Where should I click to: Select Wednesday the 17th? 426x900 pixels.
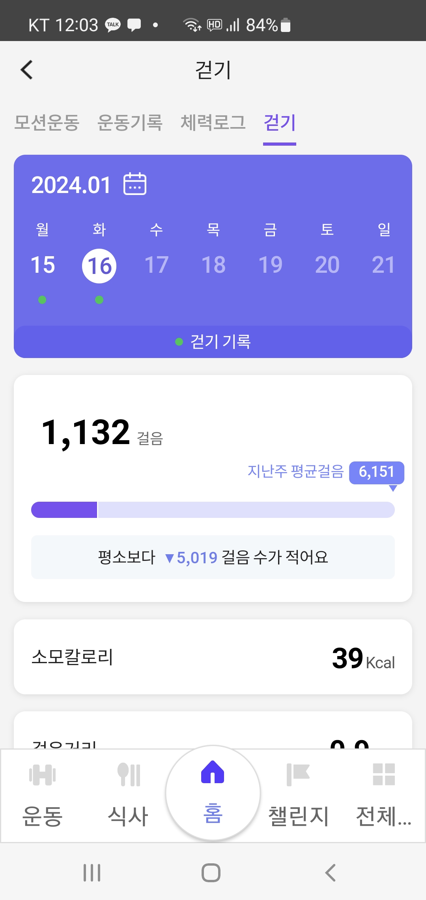tap(157, 265)
